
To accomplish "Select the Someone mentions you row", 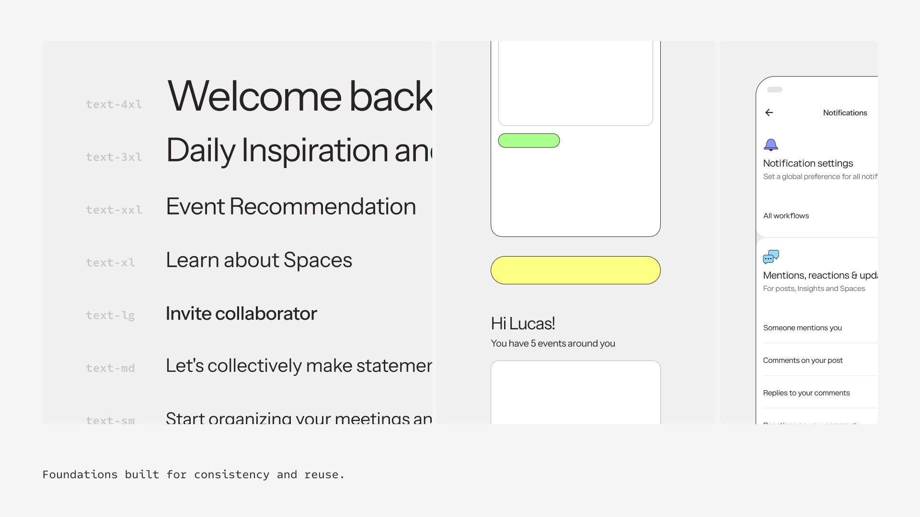I will coord(820,327).
